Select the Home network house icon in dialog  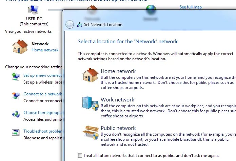pos(90,75)
